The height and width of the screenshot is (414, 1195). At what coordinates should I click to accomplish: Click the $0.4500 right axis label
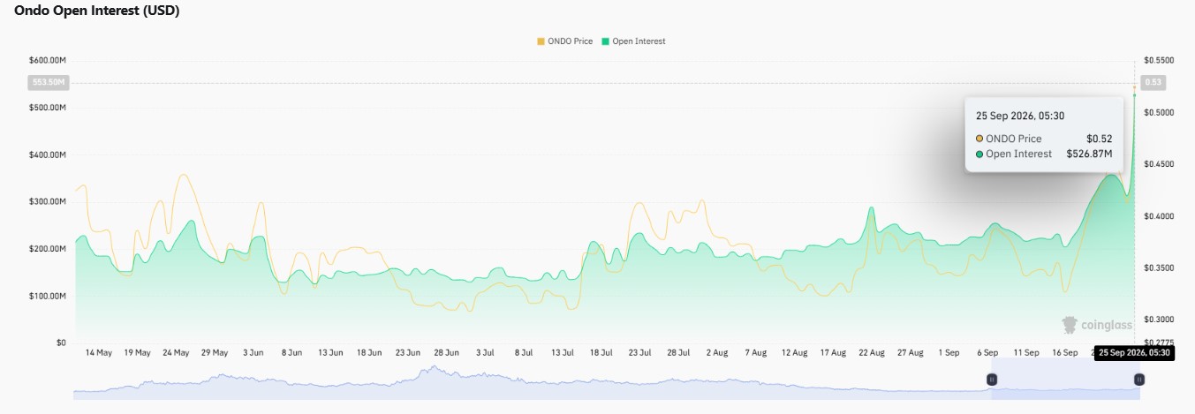click(x=1159, y=164)
